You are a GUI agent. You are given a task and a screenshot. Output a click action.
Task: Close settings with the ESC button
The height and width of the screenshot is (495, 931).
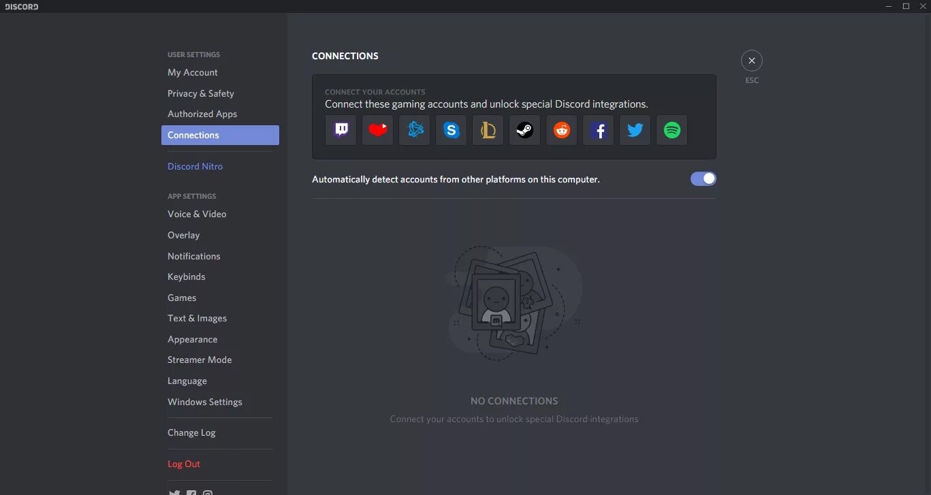click(752, 61)
